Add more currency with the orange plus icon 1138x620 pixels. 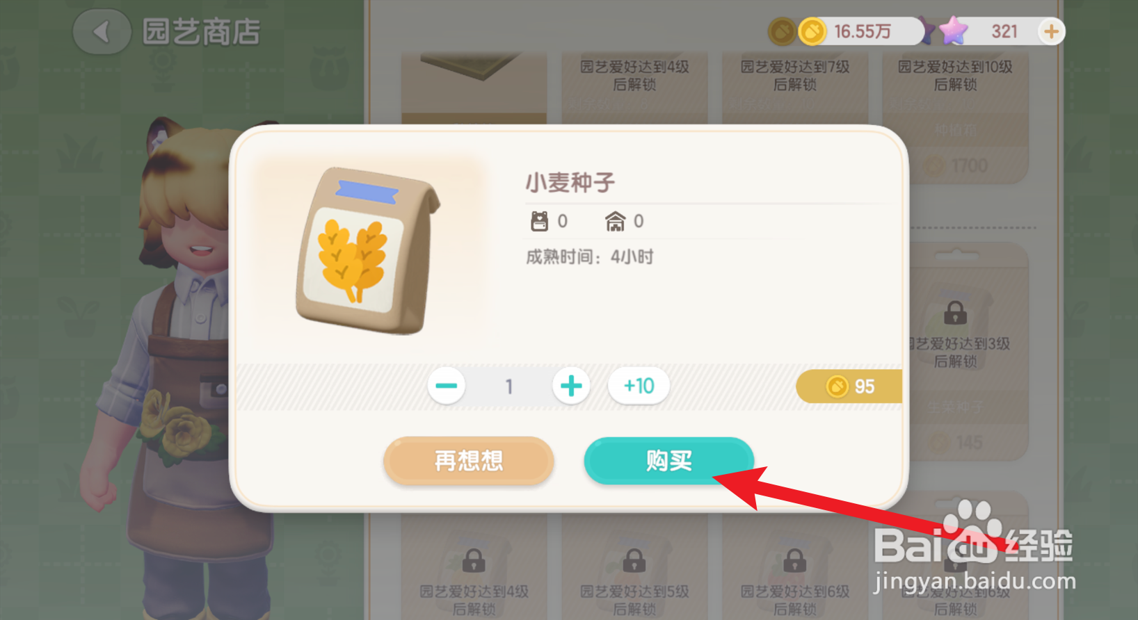(1051, 31)
